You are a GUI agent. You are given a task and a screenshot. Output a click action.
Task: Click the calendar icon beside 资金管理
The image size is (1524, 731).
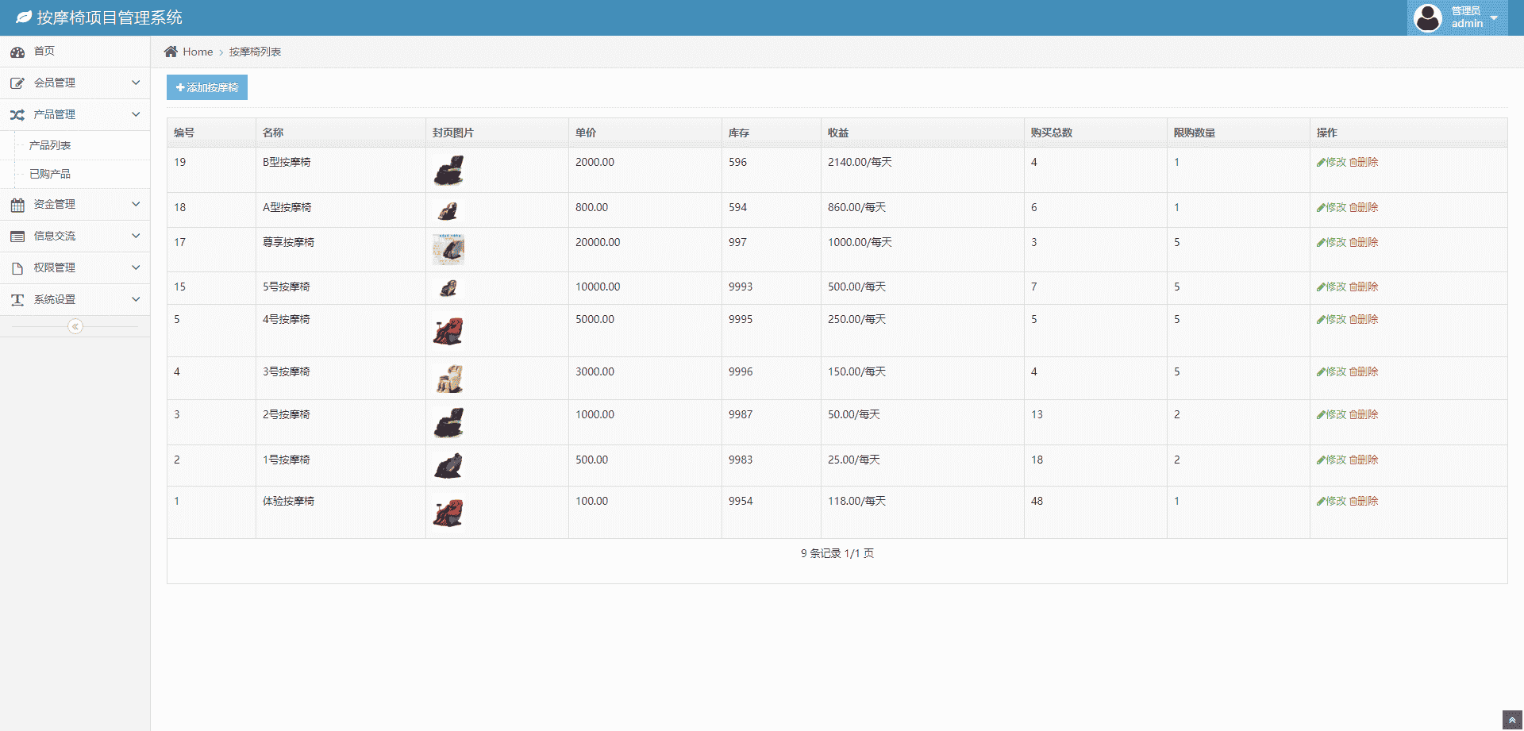click(x=17, y=205)
